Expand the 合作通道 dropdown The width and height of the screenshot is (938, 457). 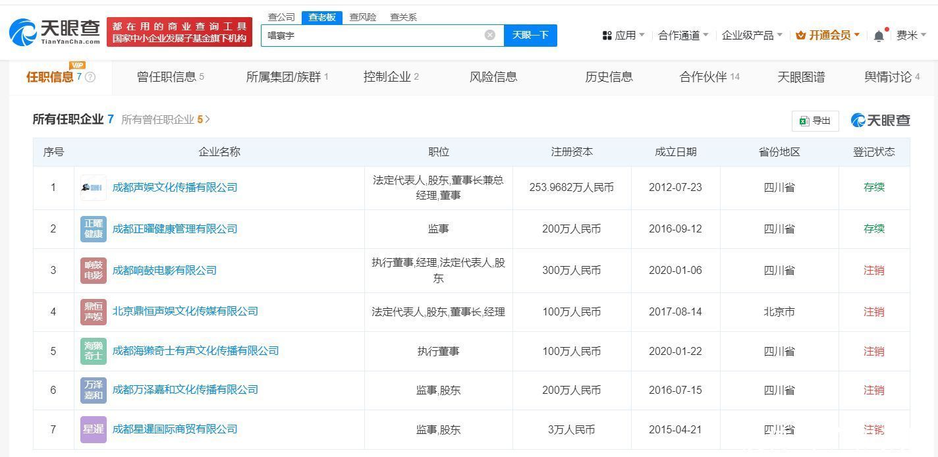click(683, 35)
